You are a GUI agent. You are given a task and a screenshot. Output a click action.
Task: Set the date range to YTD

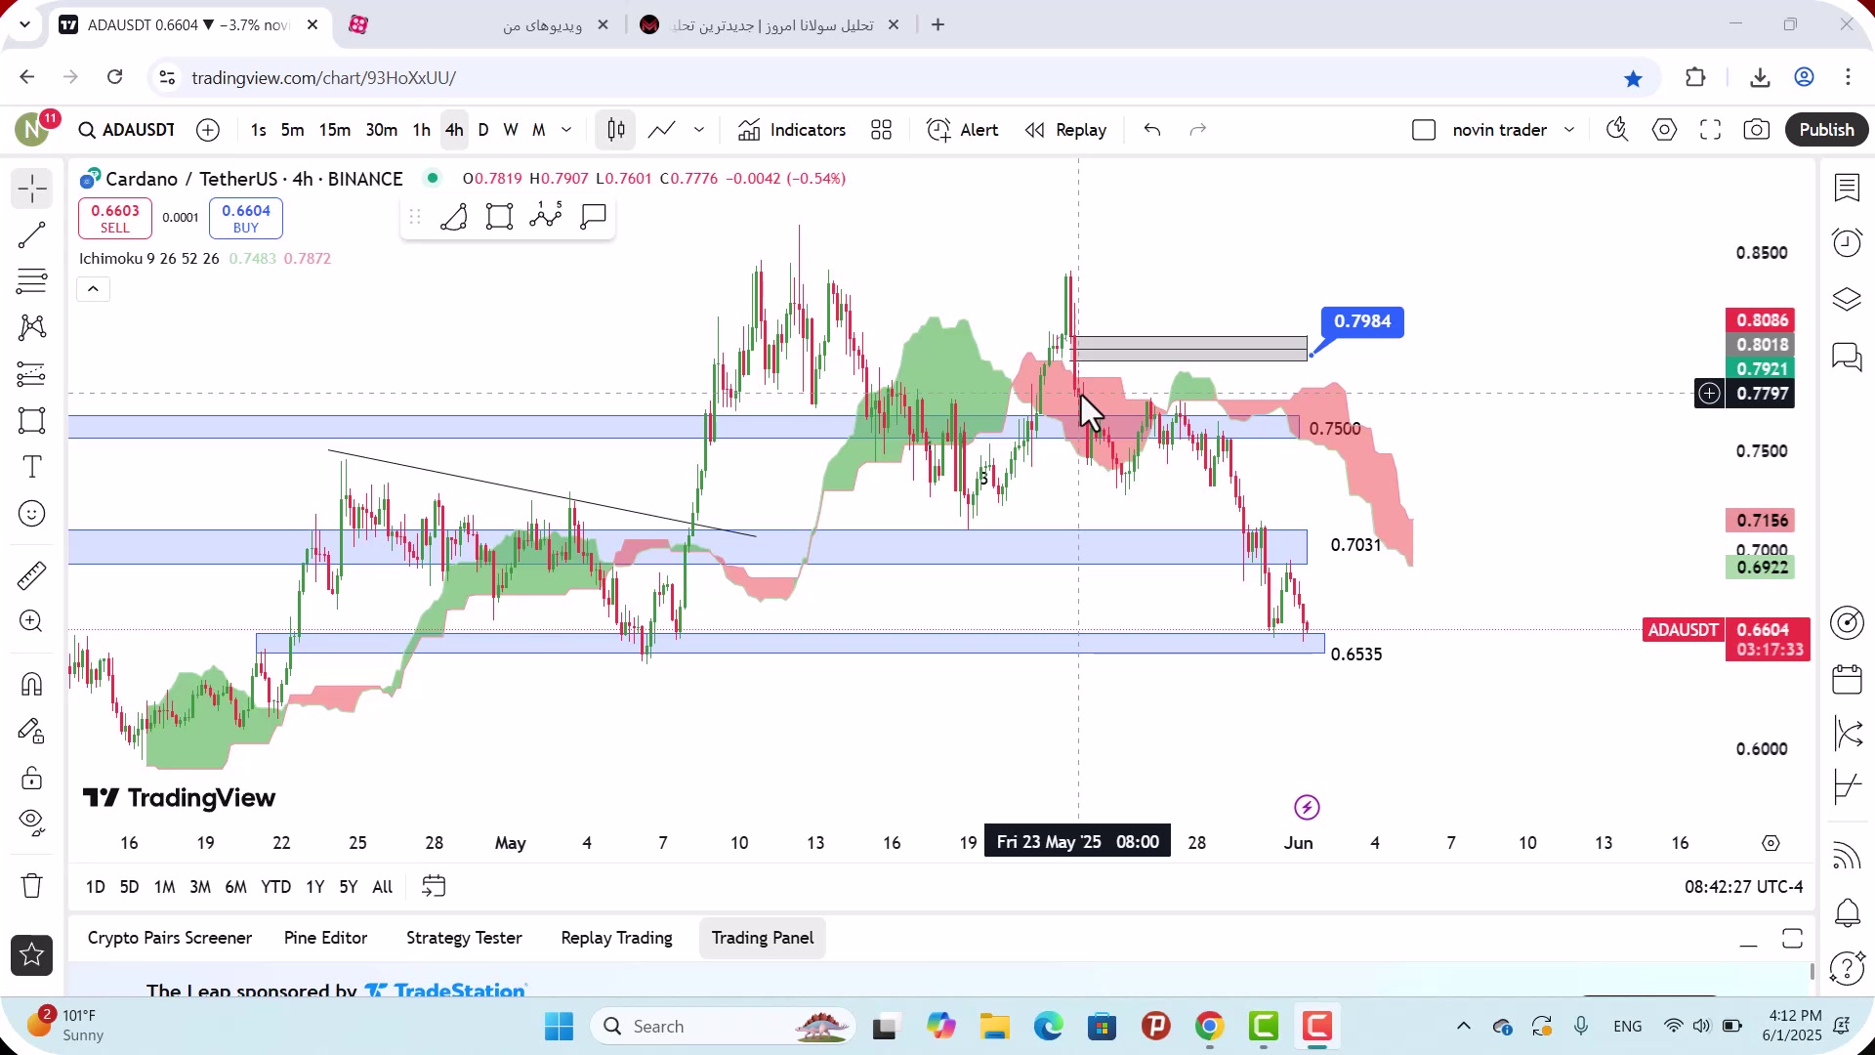tap(275, 887)
